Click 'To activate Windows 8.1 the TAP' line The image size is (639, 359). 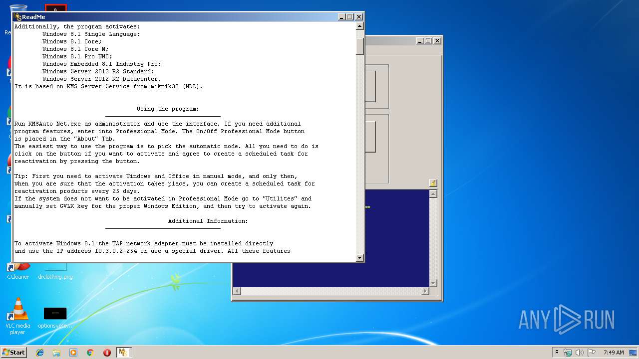[x=143, y=243]
